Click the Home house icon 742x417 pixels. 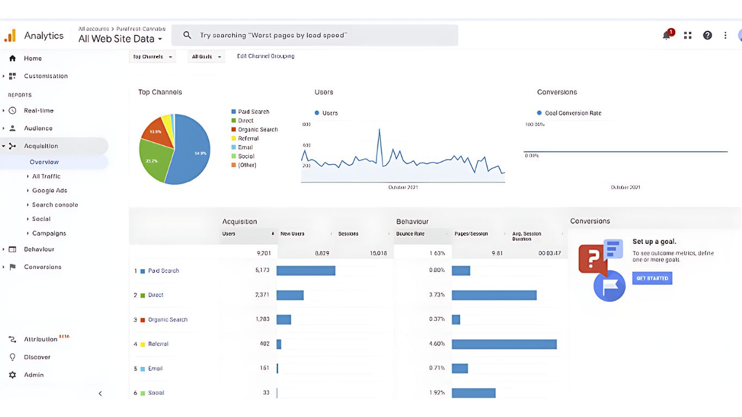pyautogui.click(x=12, y=58)
